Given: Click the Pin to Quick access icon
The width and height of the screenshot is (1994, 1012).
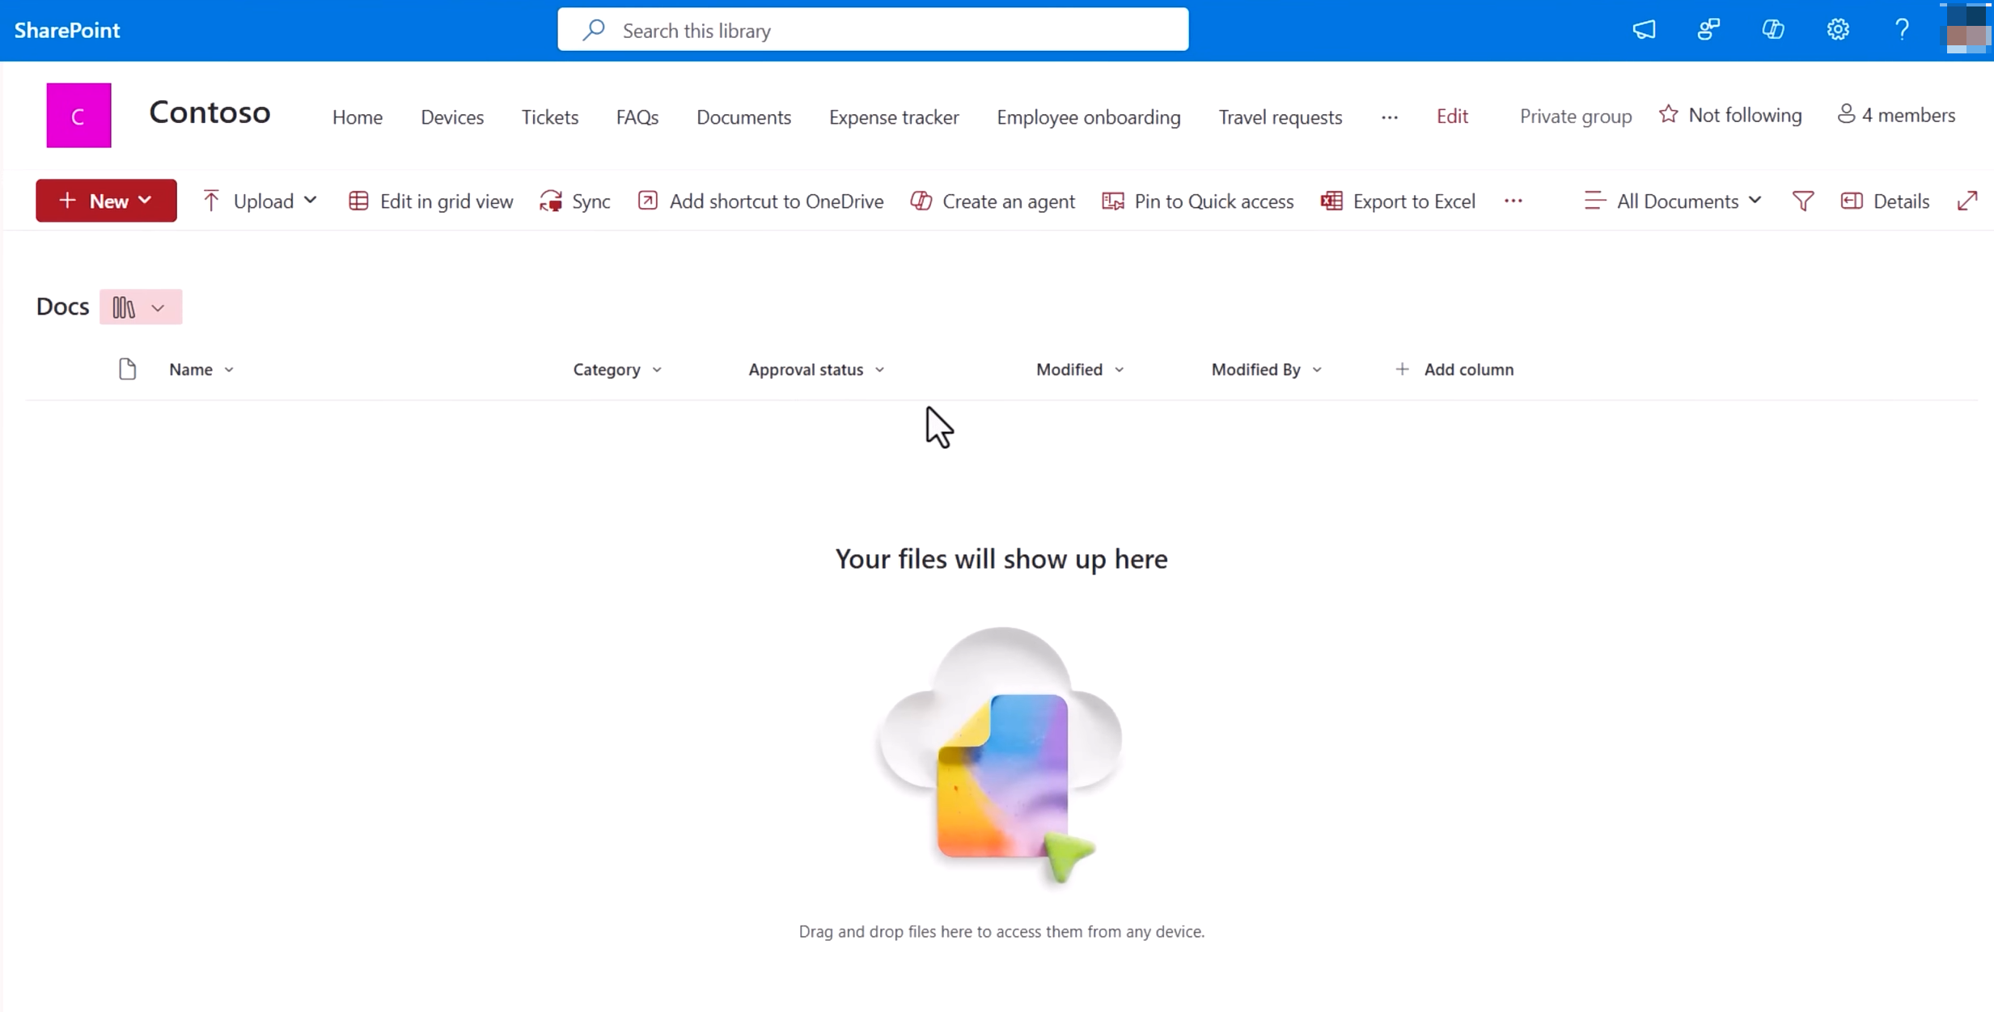Looking at the screenshot, I should coord(1113,201).
